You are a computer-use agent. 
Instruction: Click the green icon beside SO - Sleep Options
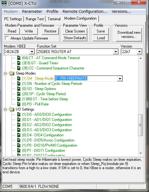[x=19, y=89]
